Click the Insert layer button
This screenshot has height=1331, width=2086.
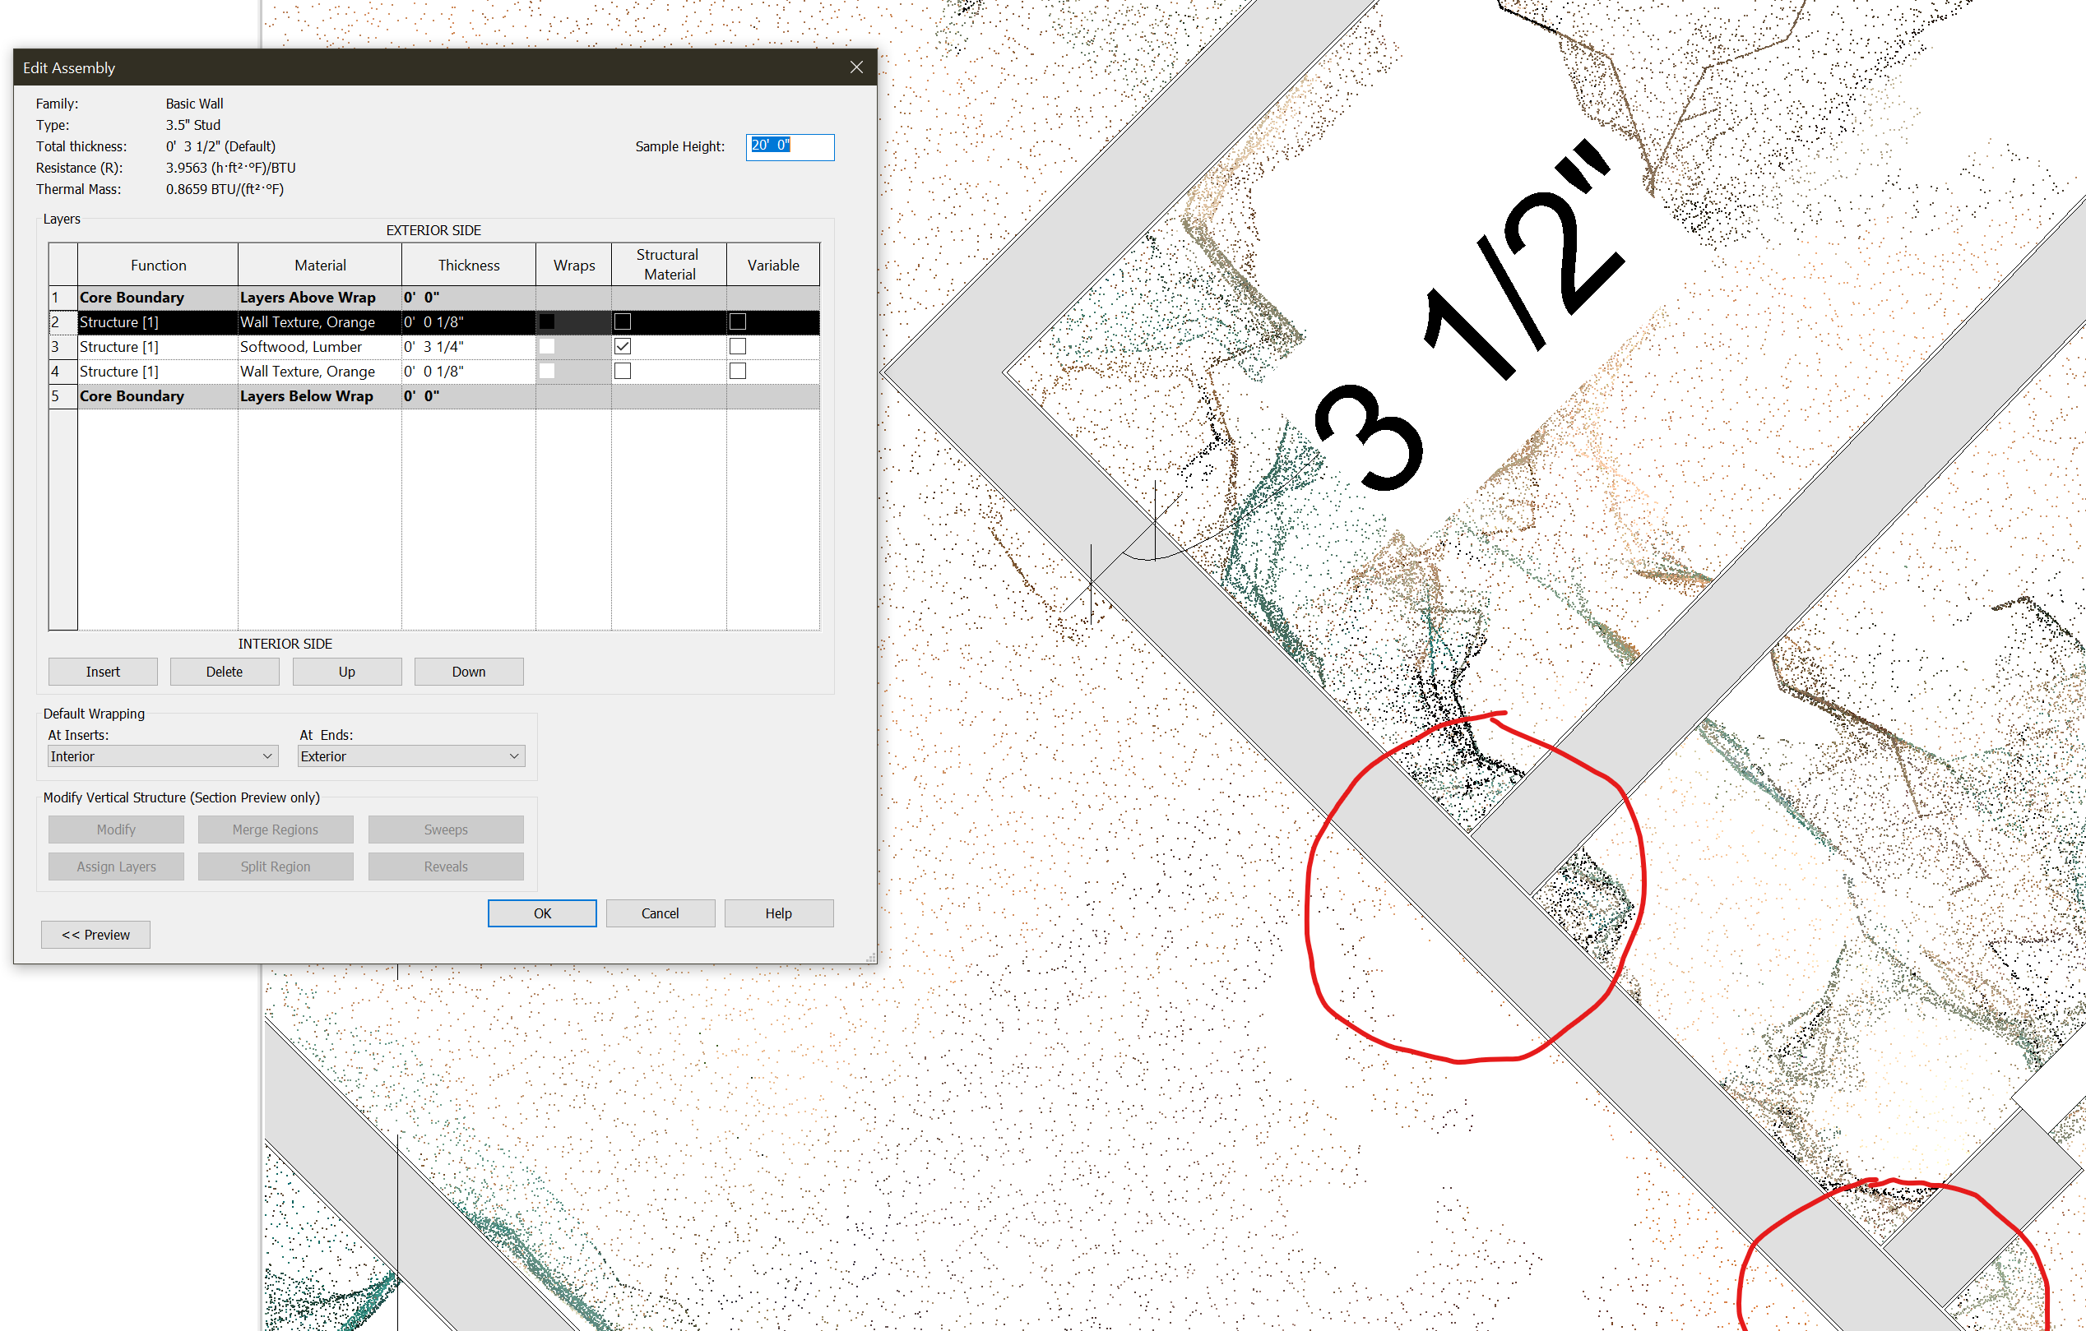(x=103, y=672)
